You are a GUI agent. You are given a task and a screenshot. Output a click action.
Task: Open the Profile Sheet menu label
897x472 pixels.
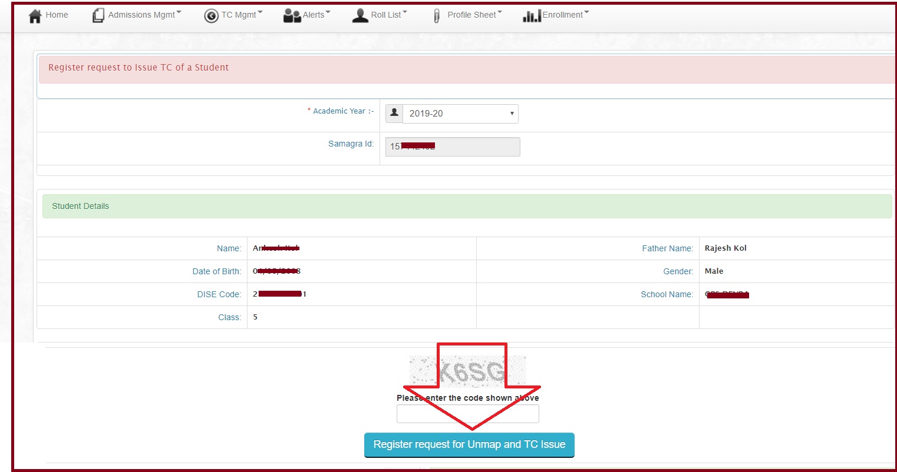[x=471, y=15]
